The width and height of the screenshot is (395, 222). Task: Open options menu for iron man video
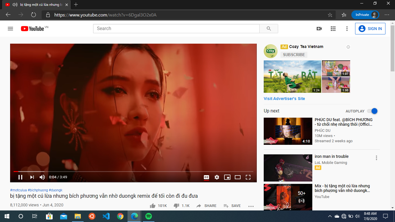(x=376, y=158)
